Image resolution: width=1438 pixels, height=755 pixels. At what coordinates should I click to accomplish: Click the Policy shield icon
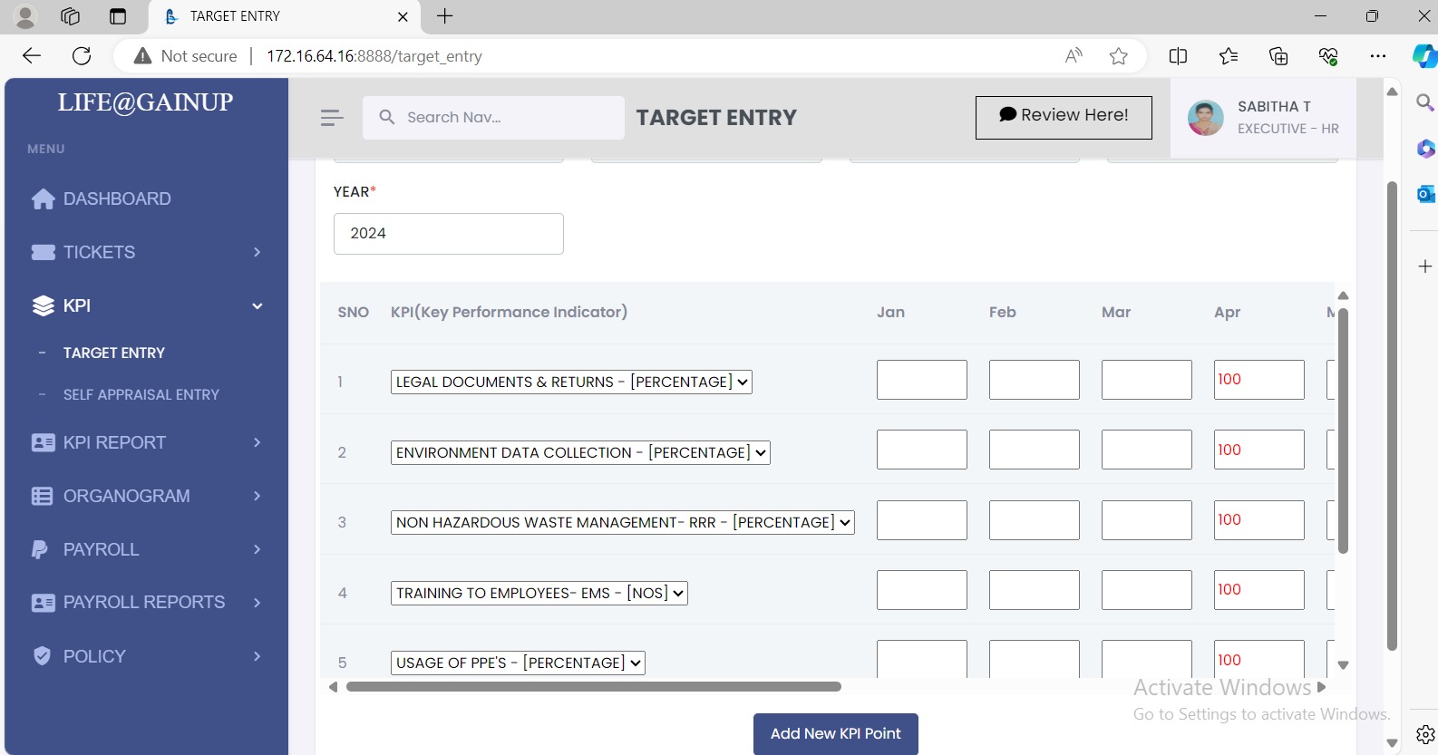point(42,656)
